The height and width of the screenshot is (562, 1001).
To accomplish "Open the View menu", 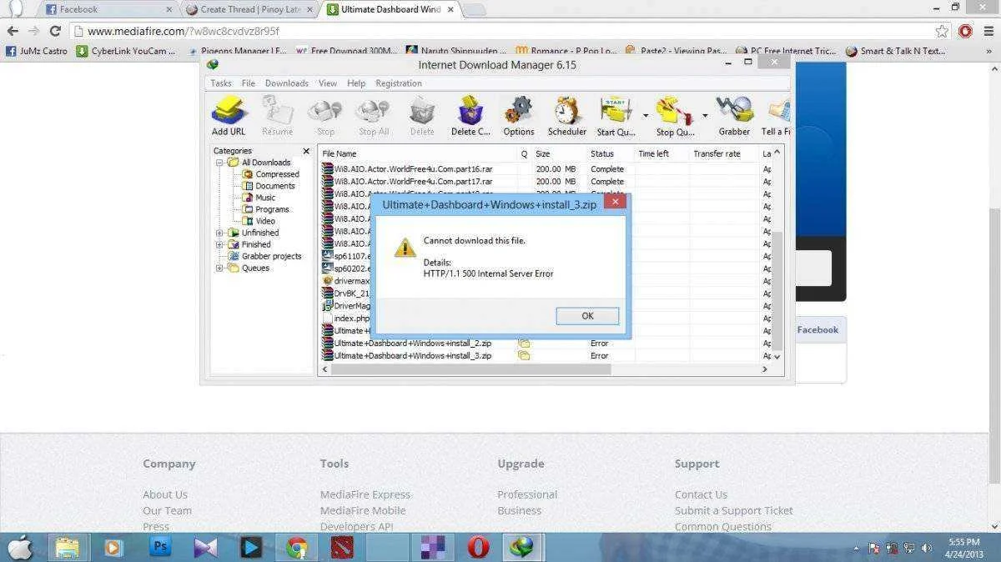I will tap(328, 83).
